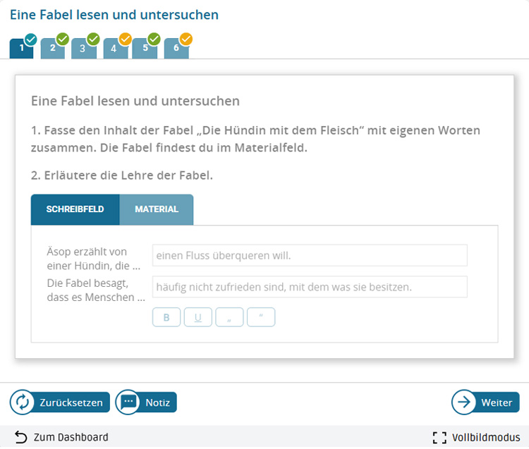Click the underline U formatting button

click(198, 317)
